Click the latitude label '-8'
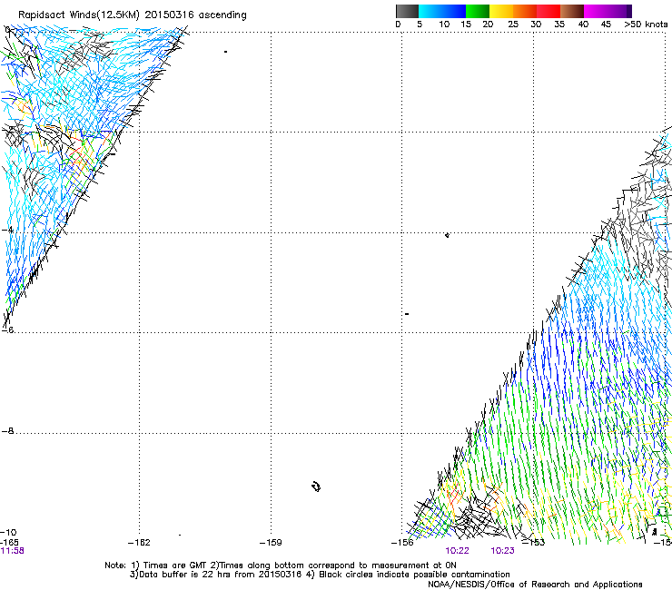Viewport: 672px width, 590px height. [7, 431]
